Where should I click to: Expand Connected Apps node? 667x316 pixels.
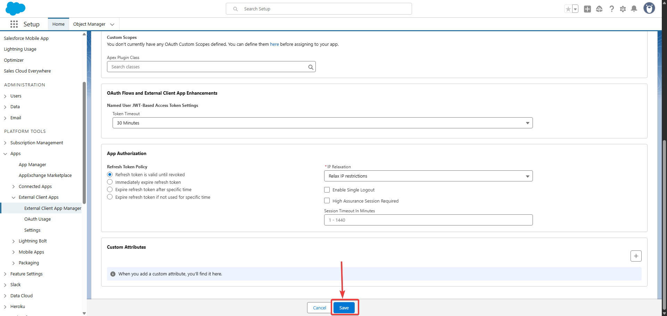pos(14,187)
